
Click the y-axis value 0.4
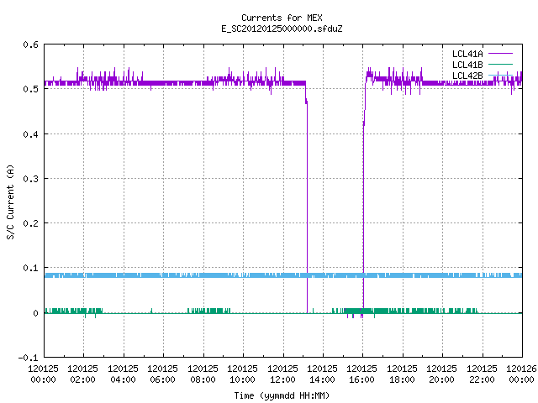pos(30,134)
